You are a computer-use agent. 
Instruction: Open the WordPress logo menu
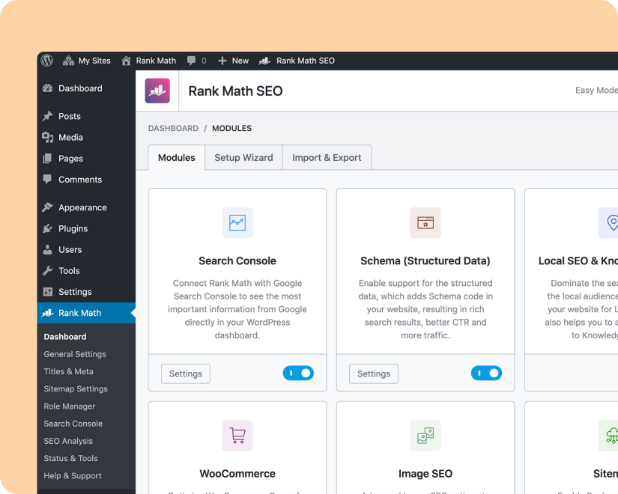point(47,61)
